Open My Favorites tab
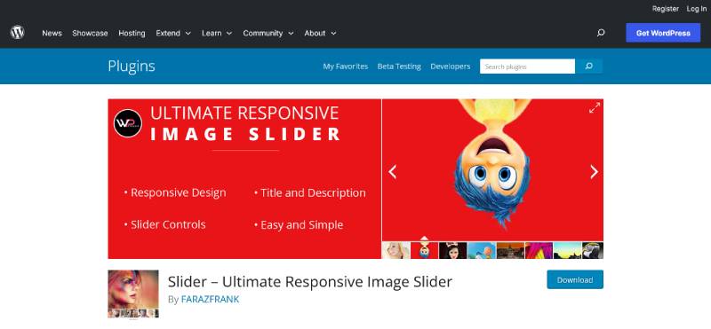711x329 pixels. 346,67
